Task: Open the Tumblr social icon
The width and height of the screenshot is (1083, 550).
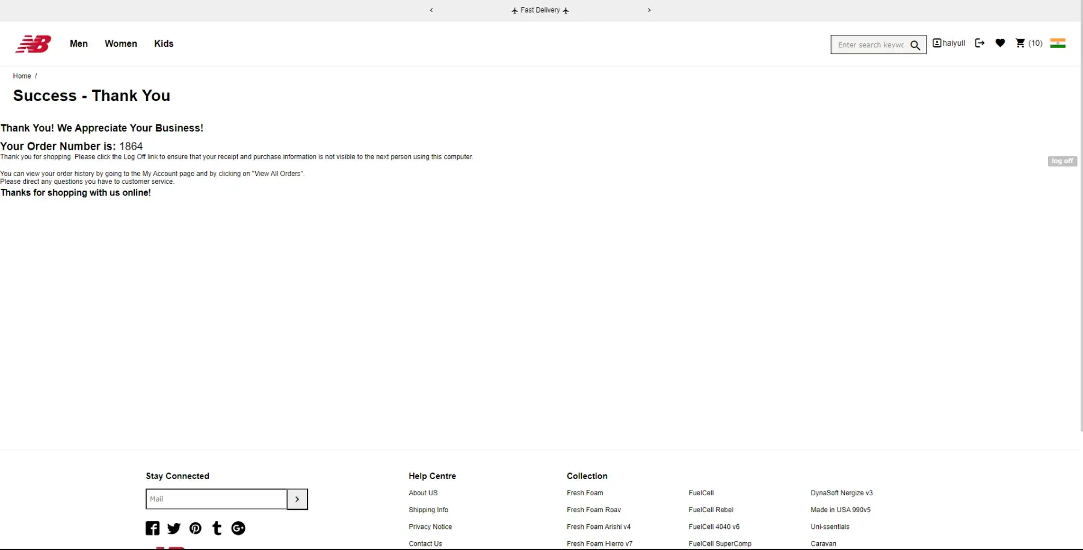Action: (x=217, y=528)
